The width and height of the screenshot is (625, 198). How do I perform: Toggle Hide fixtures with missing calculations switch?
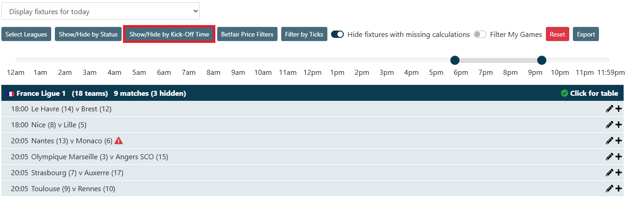tap(337, 34)
